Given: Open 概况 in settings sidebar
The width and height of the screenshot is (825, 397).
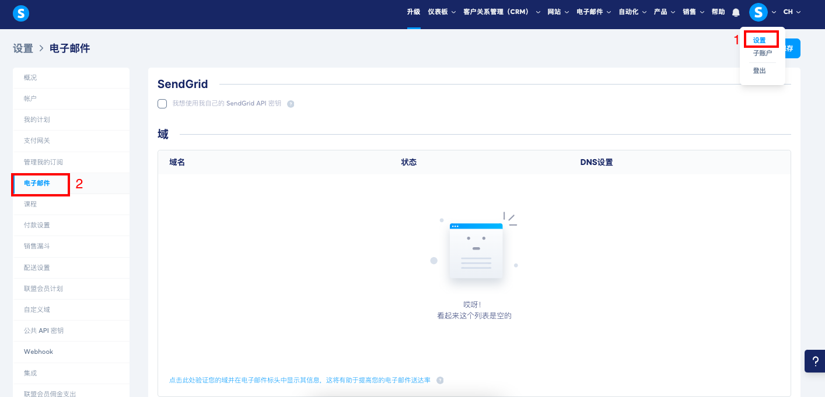Looking at the screenshot, I should 71,78.
